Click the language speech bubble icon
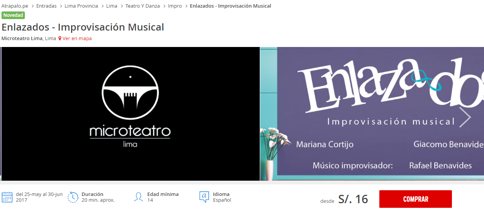 click(204, 197)
